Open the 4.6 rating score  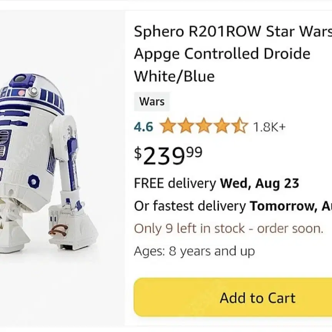143,127
